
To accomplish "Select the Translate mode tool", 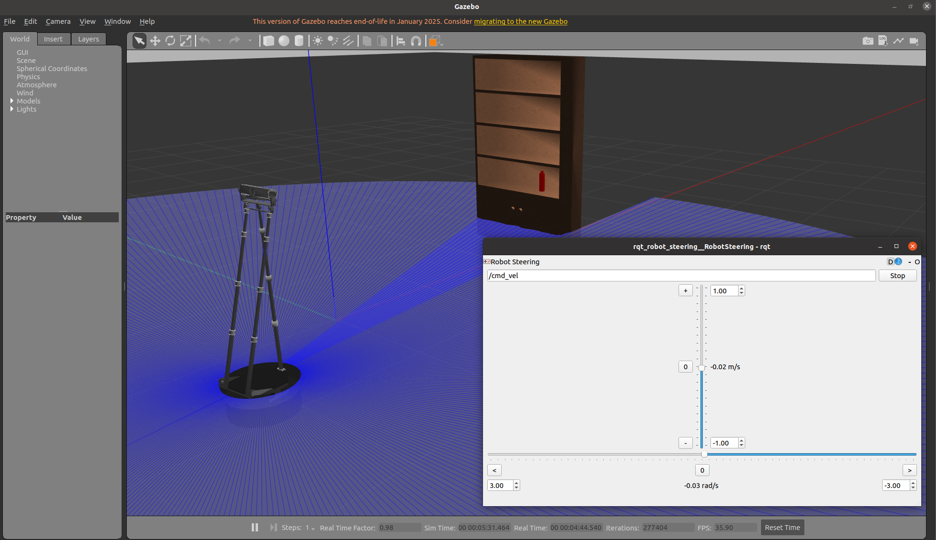I will tap(155, 41).
